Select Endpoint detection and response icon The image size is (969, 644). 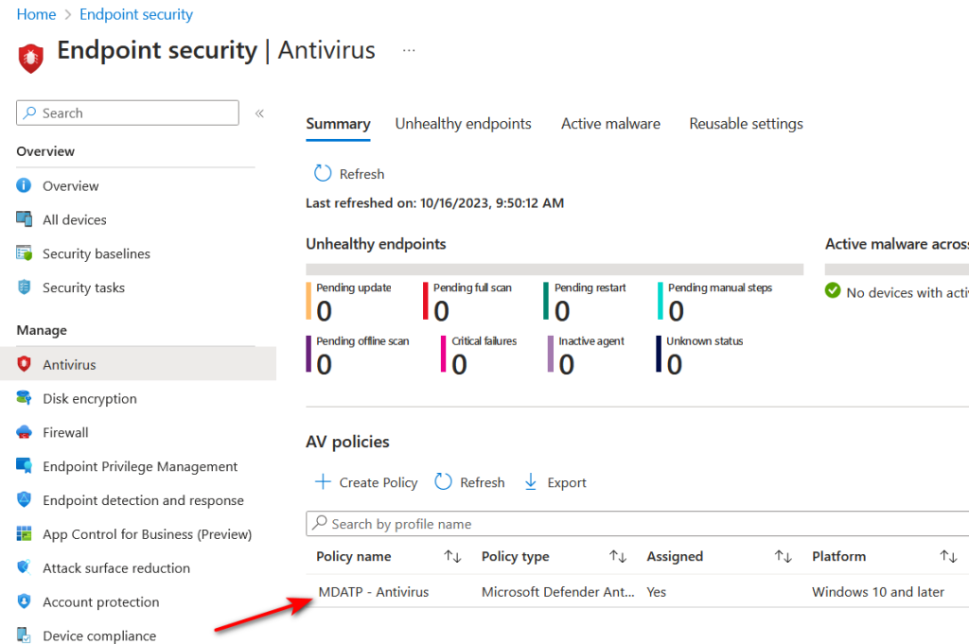coord(24,500)
